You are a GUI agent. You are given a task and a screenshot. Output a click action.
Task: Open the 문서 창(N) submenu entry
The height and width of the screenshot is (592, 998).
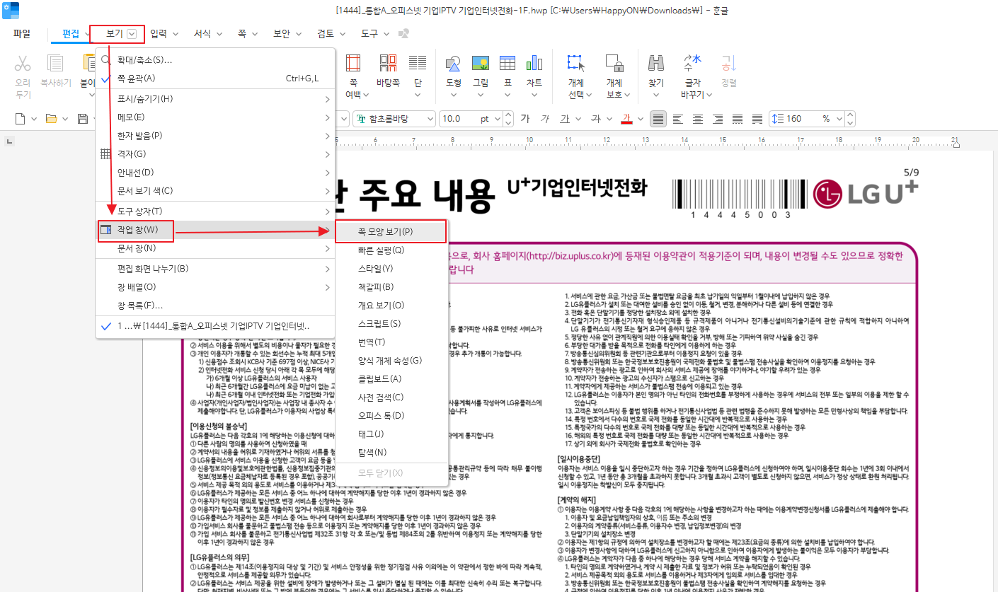point(216,248)
